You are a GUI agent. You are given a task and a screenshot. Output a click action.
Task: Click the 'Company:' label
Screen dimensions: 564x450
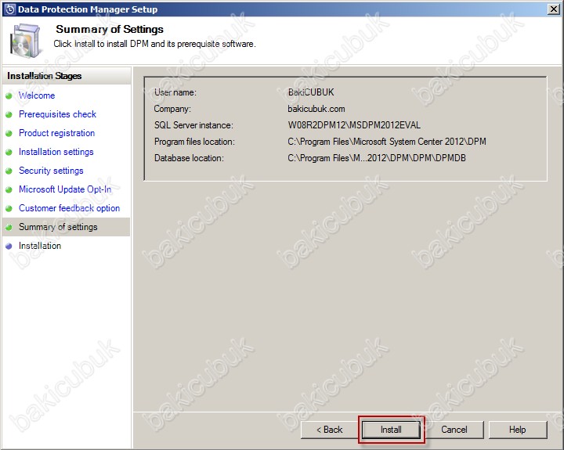pos(172,109)
